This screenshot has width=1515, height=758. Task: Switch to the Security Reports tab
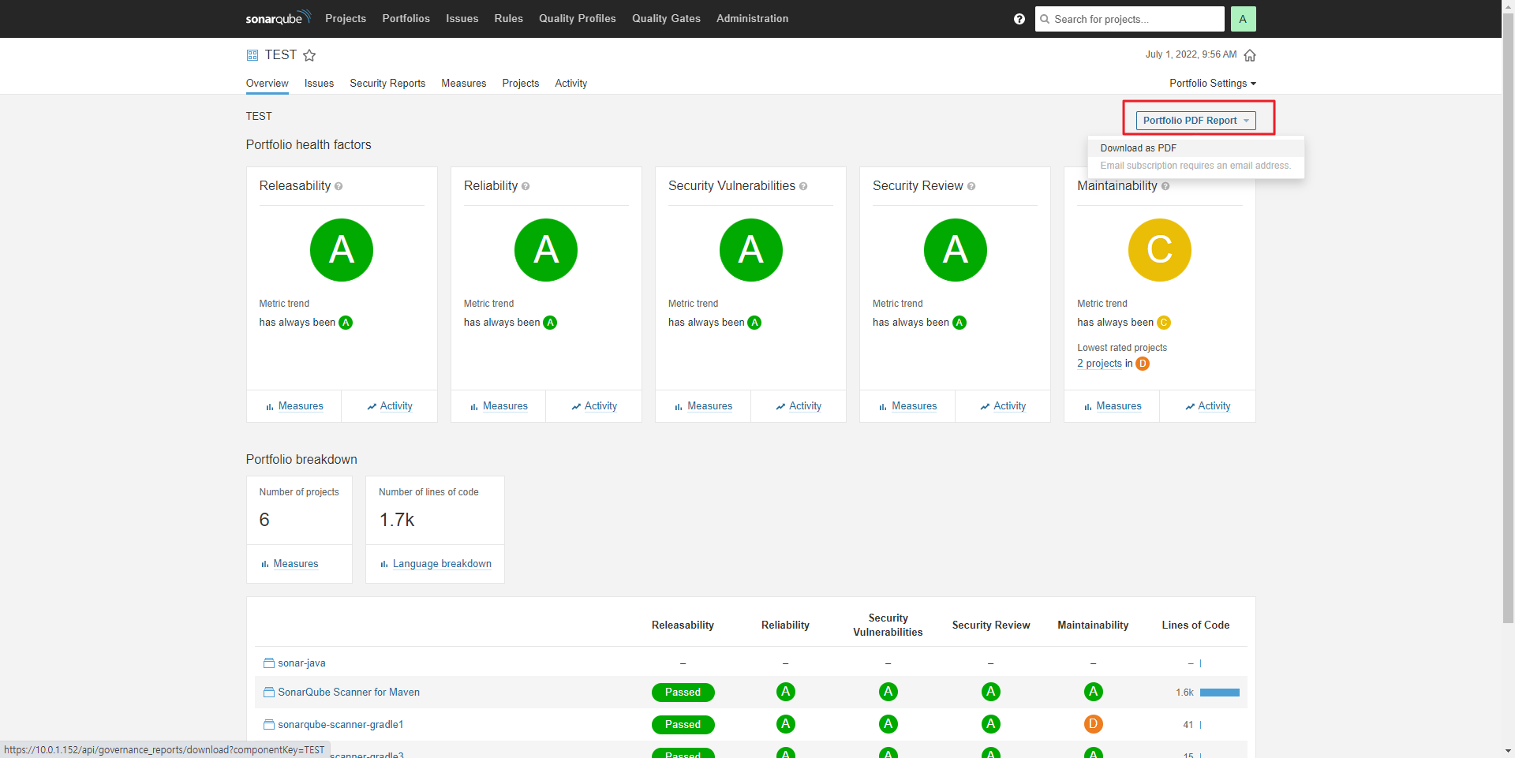[x=387, y=84]
